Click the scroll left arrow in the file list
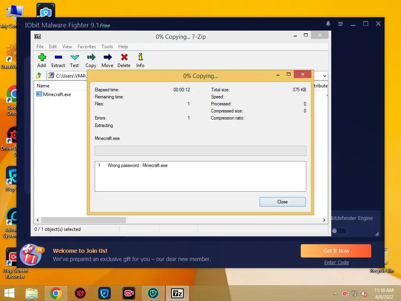401x301 pixels. (38, 220)
